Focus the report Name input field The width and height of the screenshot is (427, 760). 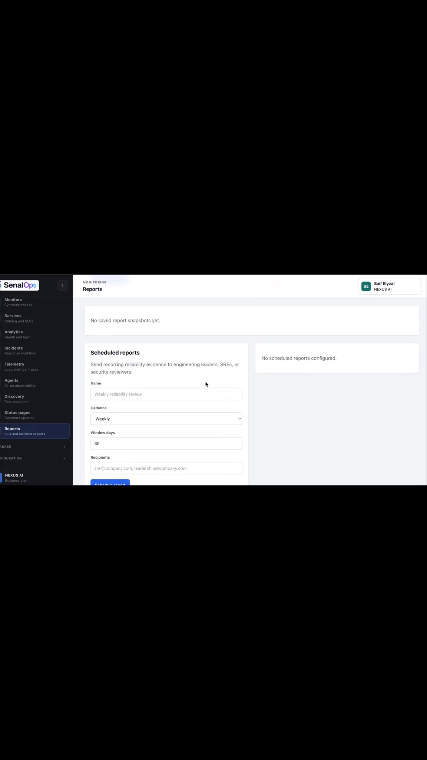click(x=166, y=394)
